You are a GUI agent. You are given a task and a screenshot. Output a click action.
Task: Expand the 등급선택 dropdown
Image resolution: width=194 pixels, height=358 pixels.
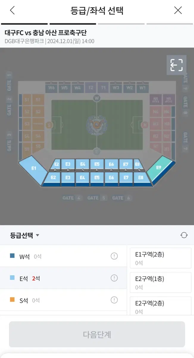[x=25, y=235]
